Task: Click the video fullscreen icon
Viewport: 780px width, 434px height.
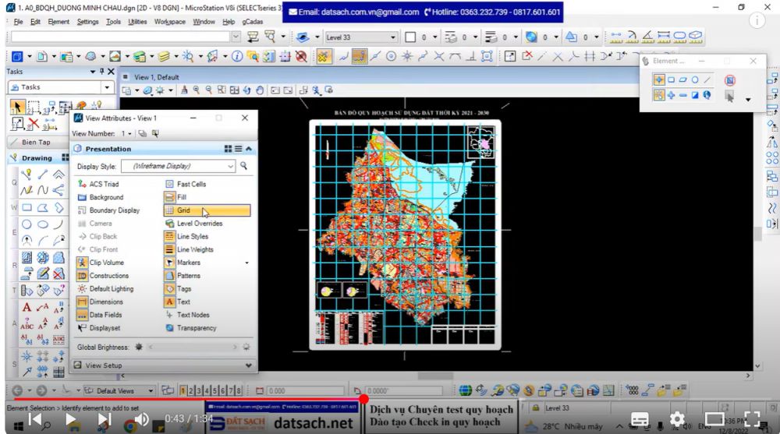Action: click(x=752, y=418)
